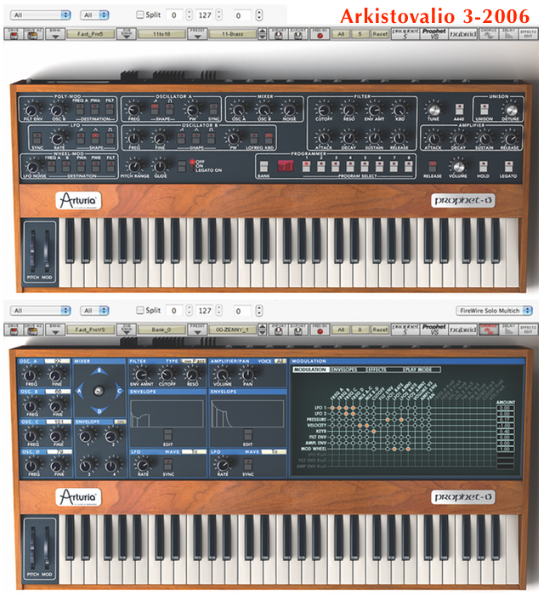Open the FireWire Solo Multich dropdown
Screen dimensions: 544x596
click(494, 311)
